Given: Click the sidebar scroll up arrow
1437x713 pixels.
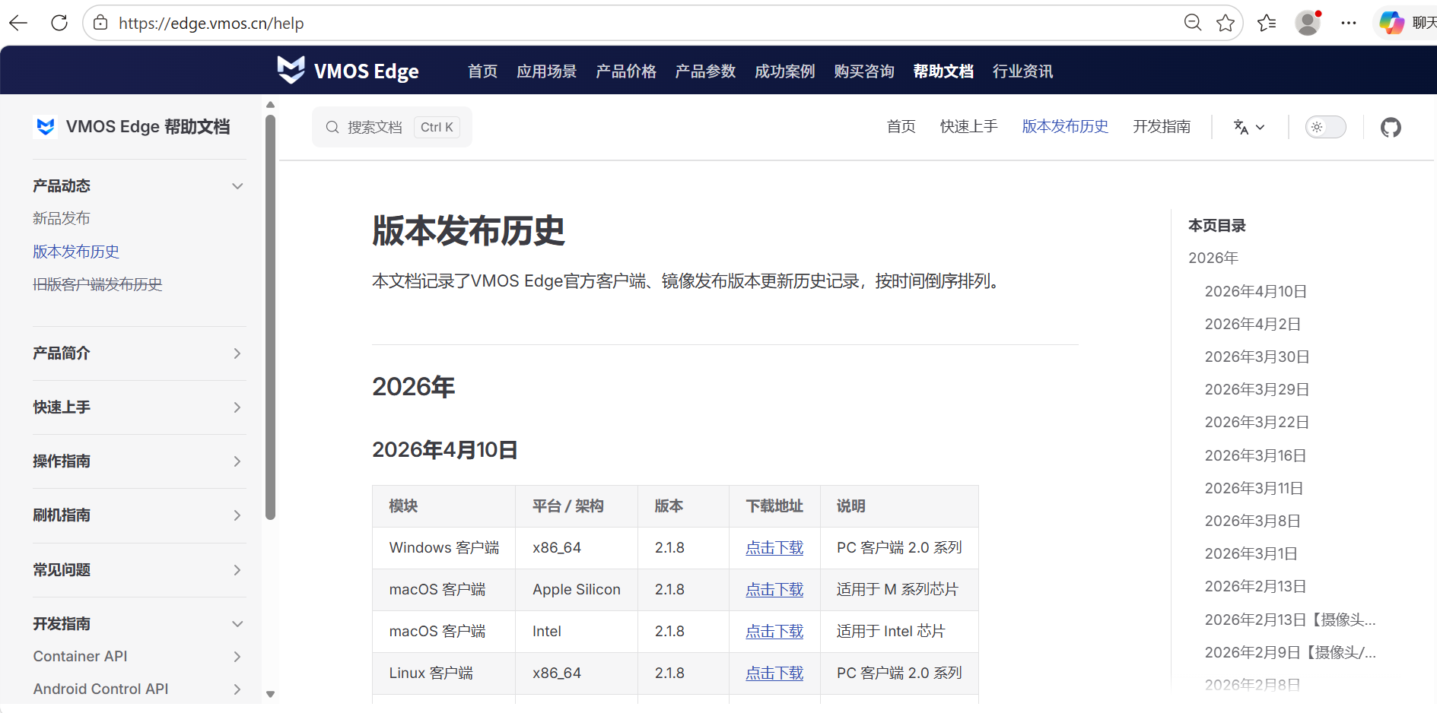Looking at the screenshot, I should (270, 105).
